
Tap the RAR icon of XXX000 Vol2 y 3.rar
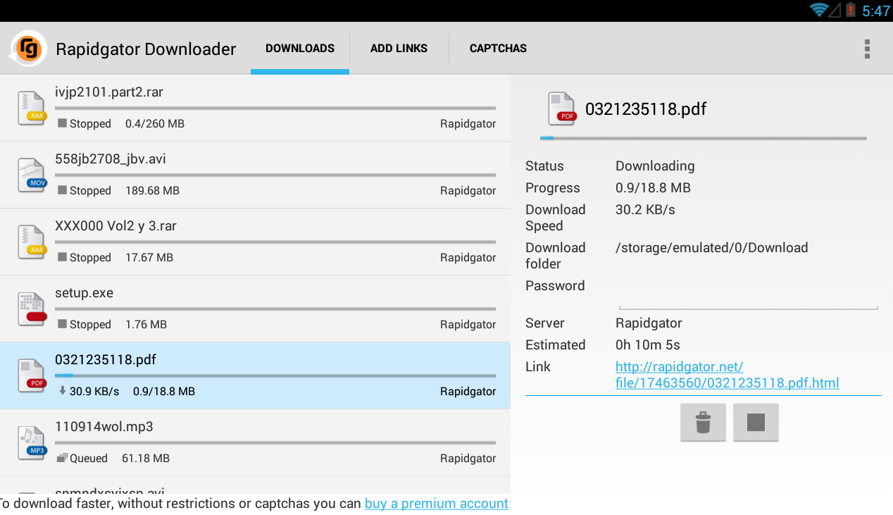32,242
